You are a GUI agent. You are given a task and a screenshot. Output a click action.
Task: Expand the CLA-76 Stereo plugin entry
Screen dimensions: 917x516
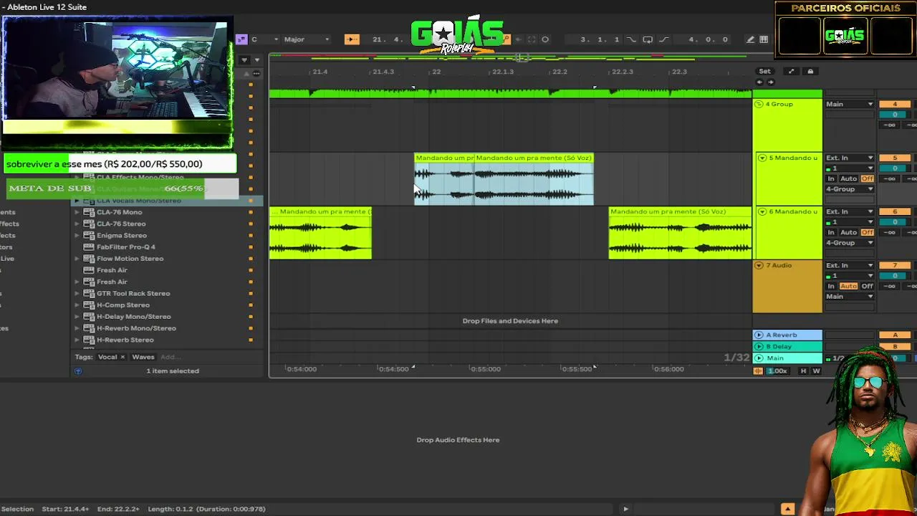coord(77,224)
